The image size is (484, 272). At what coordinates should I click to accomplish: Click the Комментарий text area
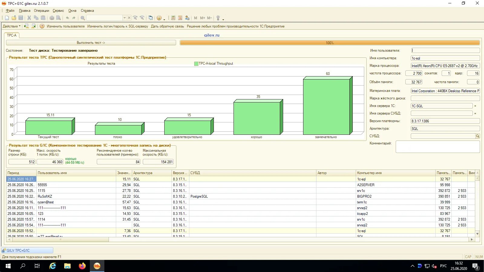click(x=438, y=147)
